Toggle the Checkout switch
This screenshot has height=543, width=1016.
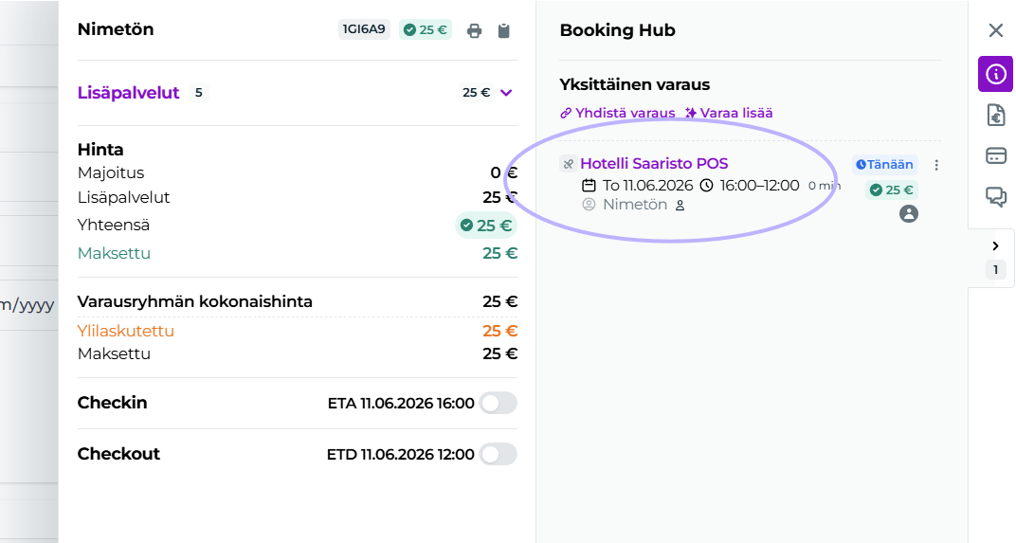click(499, 454)
